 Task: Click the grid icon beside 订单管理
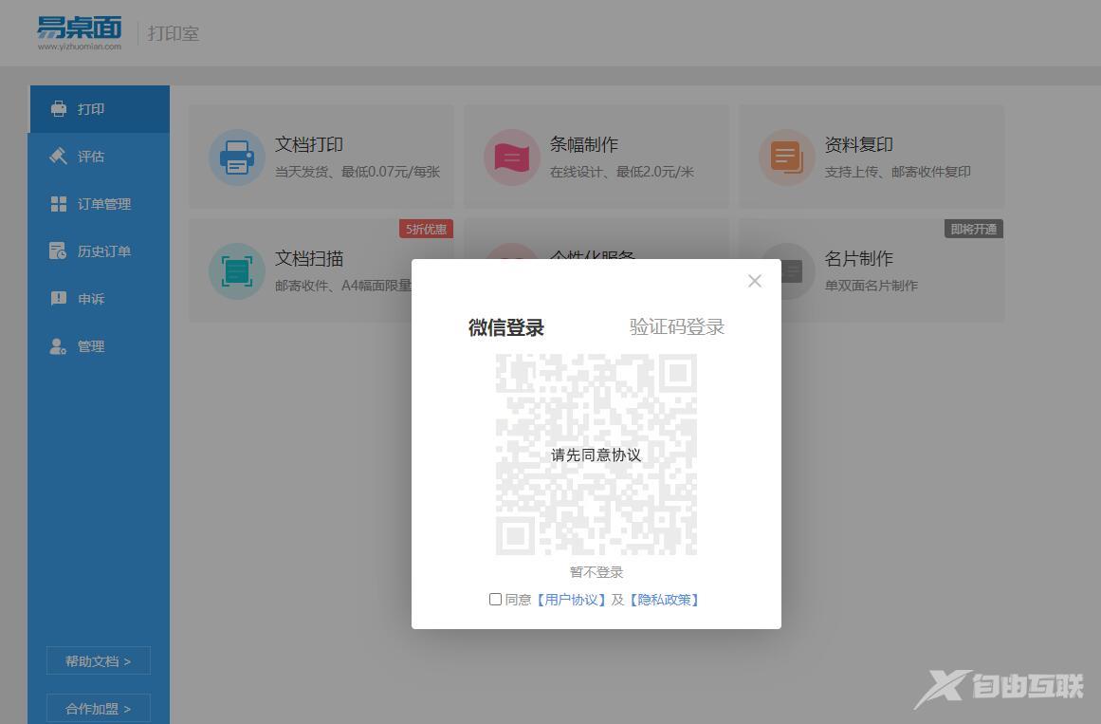coord(59,204)
